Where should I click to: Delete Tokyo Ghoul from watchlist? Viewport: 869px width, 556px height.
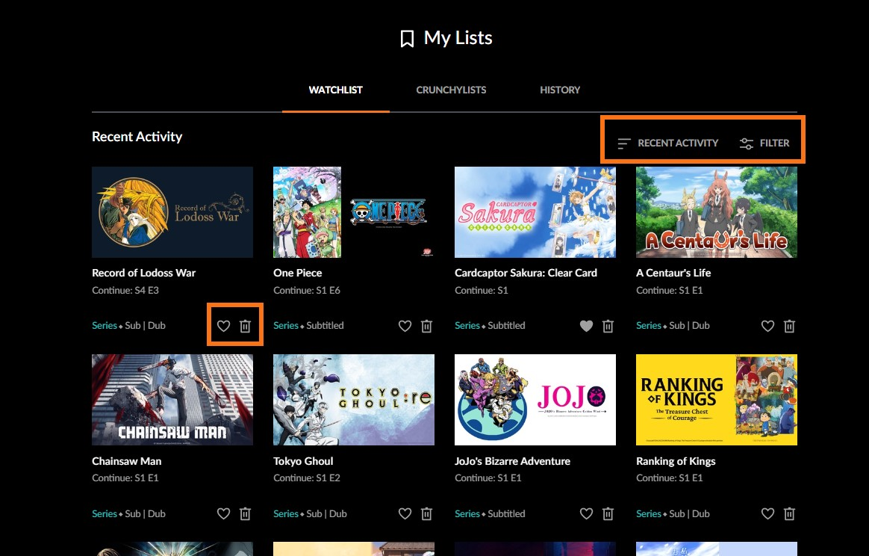pyautogui.click(x=426, y=514)
